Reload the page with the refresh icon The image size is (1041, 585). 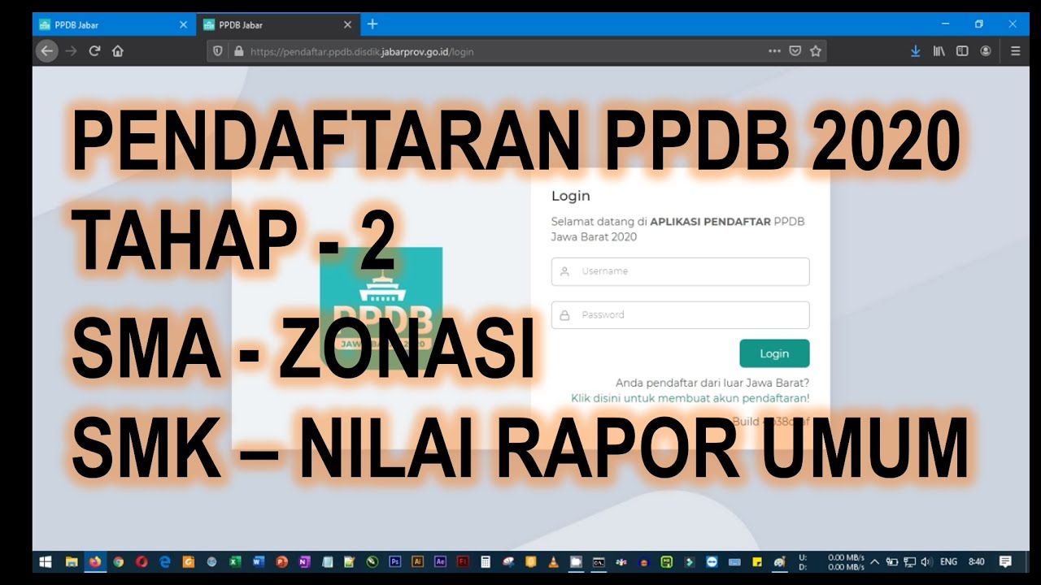[x=94, y=50]
